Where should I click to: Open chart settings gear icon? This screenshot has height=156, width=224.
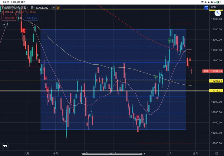coord(216,154)
